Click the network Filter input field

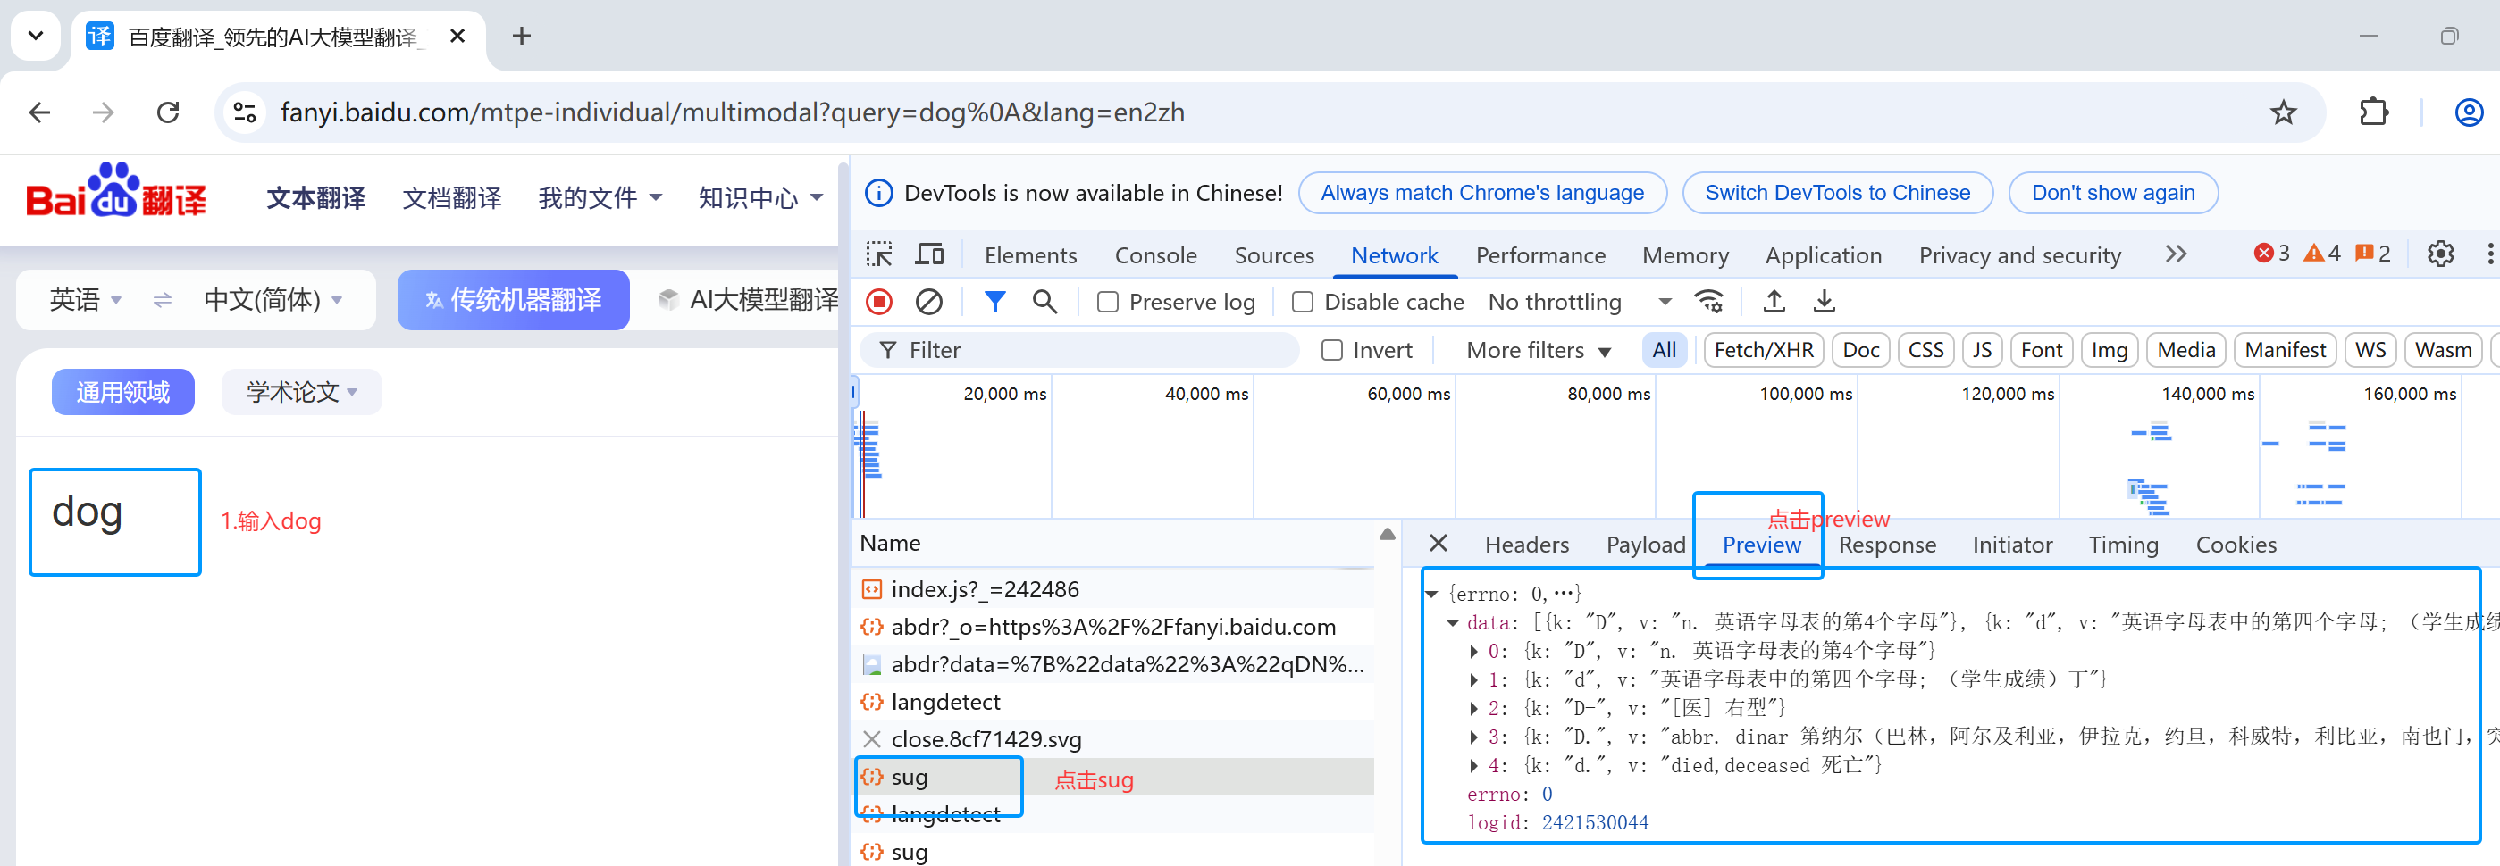(1079, 350)
